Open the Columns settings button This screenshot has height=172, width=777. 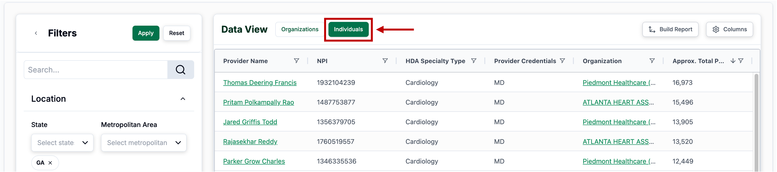click(729, 29)
